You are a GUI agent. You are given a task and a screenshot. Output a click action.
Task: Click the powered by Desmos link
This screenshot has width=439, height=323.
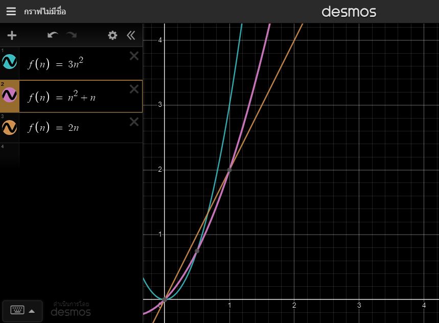[71, 308]
